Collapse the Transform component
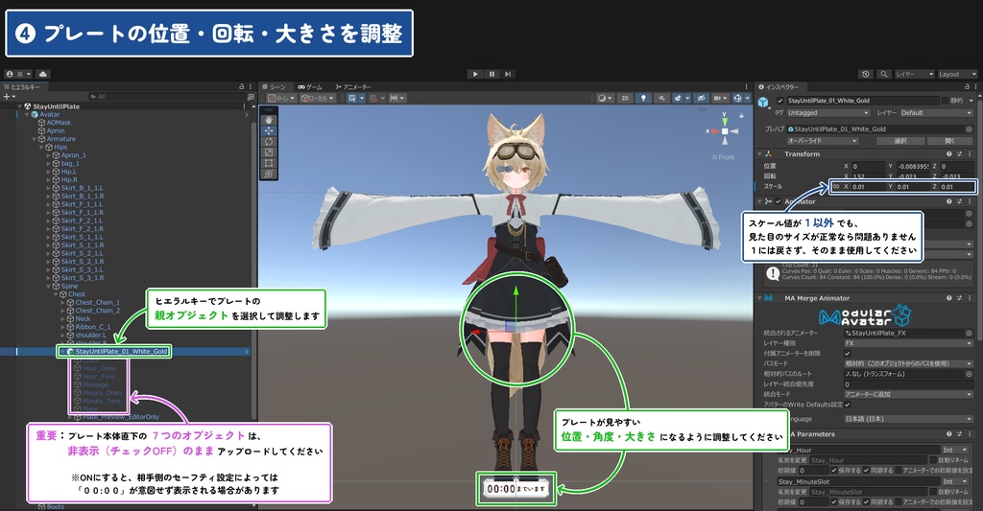 (x=759, y=153)
